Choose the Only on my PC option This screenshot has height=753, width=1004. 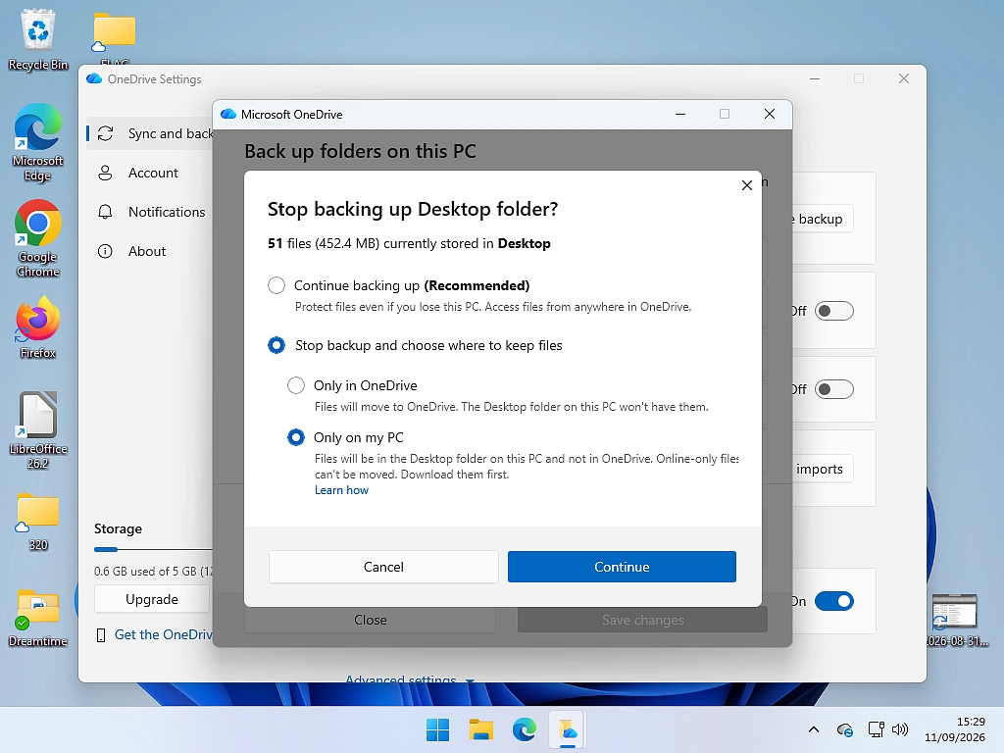click(x=296, y=437)
